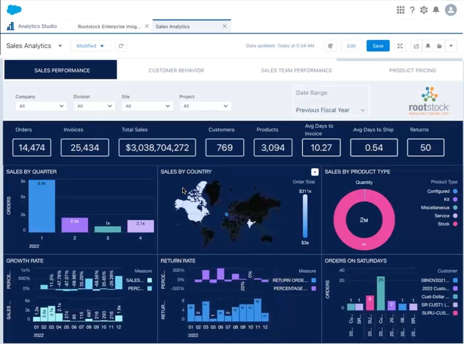
Task: Save the dashboard
Action: pyautogui.click(x=377, y=46)
